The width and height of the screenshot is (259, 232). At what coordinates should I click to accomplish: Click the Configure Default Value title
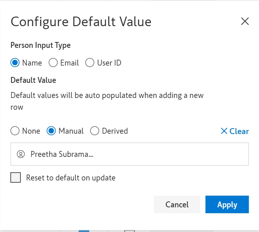pos(81,22)
